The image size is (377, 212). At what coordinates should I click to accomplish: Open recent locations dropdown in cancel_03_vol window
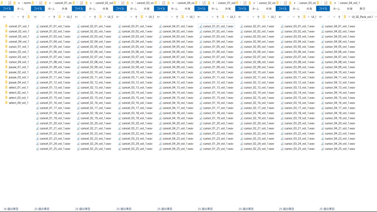point(131,17)
